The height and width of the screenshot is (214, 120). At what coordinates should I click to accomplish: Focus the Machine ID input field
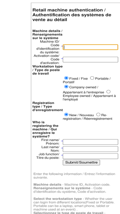coord(90,47)
